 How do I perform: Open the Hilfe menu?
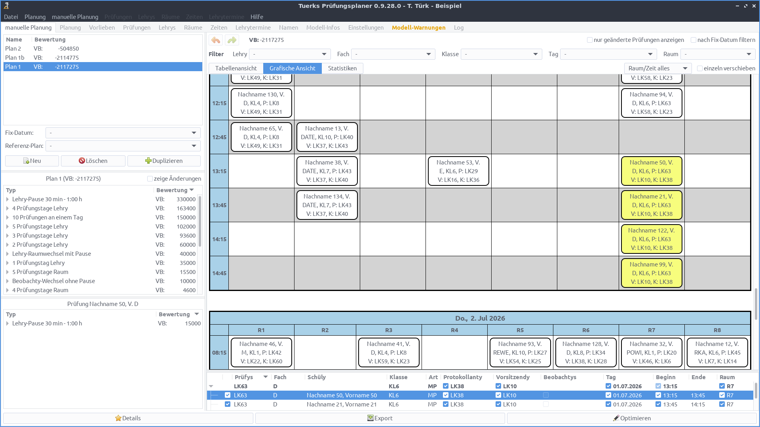[256, 17]
